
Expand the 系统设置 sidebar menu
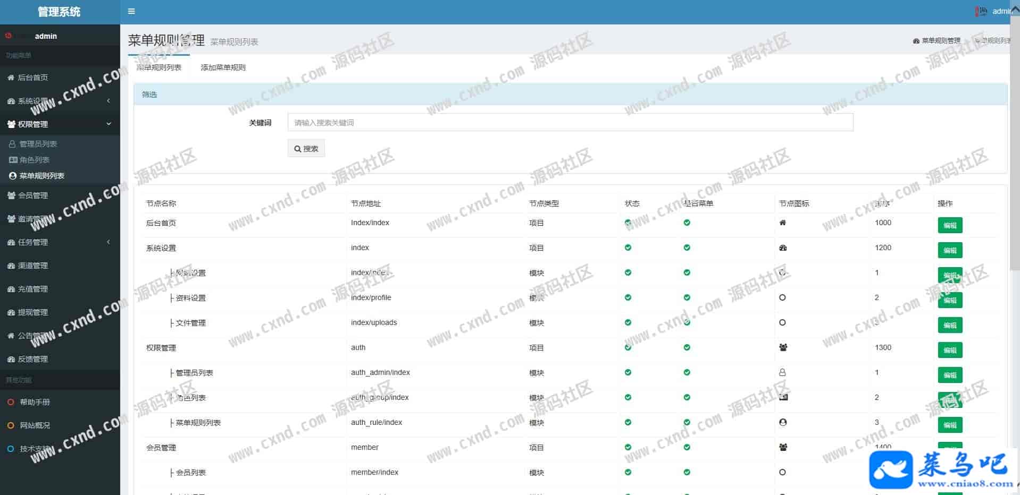(60, 101)
